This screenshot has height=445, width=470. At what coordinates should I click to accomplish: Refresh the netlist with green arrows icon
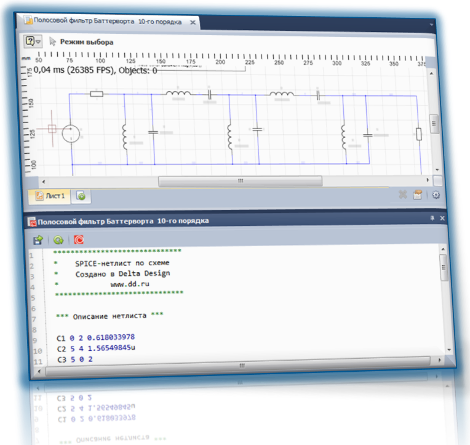click(x=58, y=240)
